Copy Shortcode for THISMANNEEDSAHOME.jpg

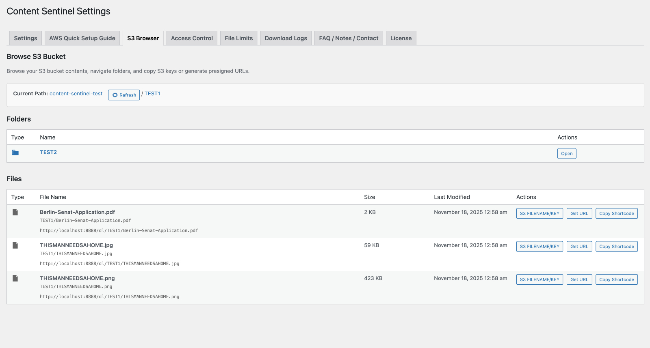[617, 247]
